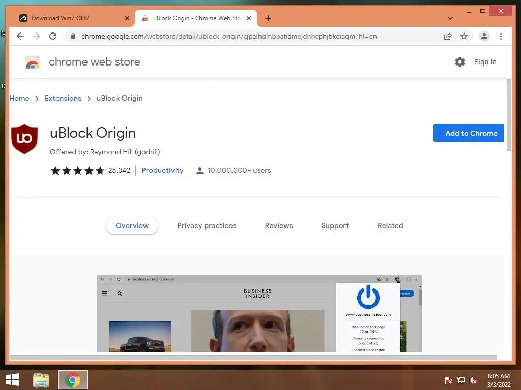Select the Overview tab
521x390 pixels.
pyautogui.click(x=132, y=226)
